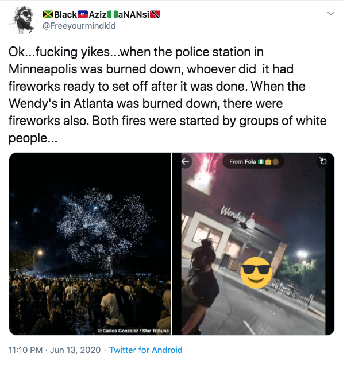Click the tweet text about Minneapolis police station

(168, 95)
